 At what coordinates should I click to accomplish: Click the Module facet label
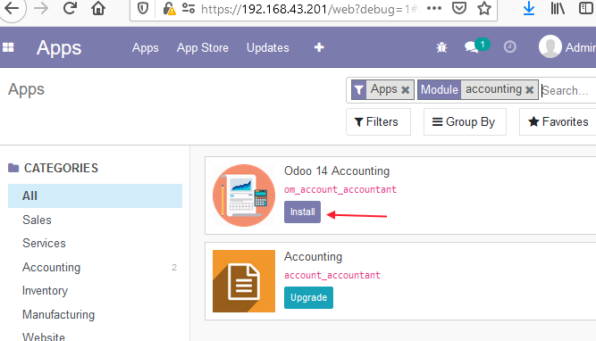tap(440, 89)
